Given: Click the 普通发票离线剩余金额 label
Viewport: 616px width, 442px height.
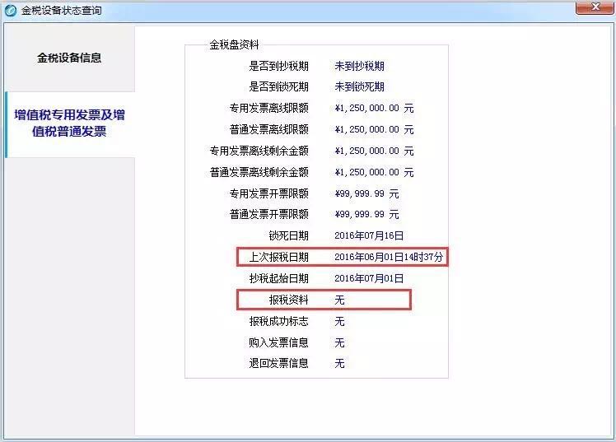Looking at the screenshot, I should (259, 173).
